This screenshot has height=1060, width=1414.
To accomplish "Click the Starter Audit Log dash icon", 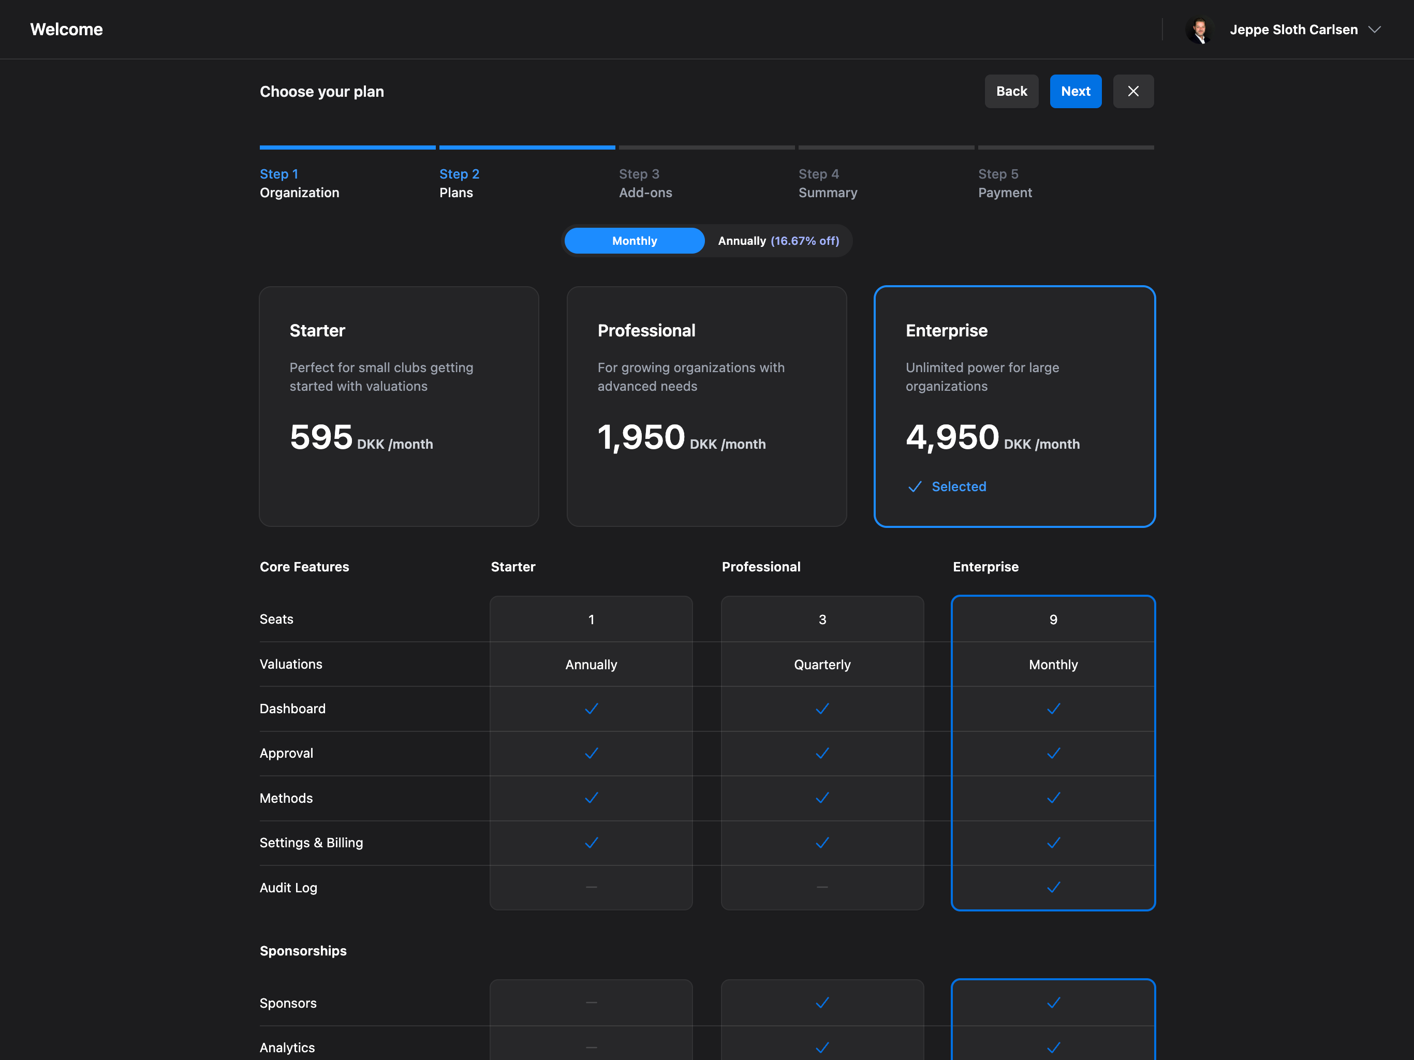I will click(591, 887).
